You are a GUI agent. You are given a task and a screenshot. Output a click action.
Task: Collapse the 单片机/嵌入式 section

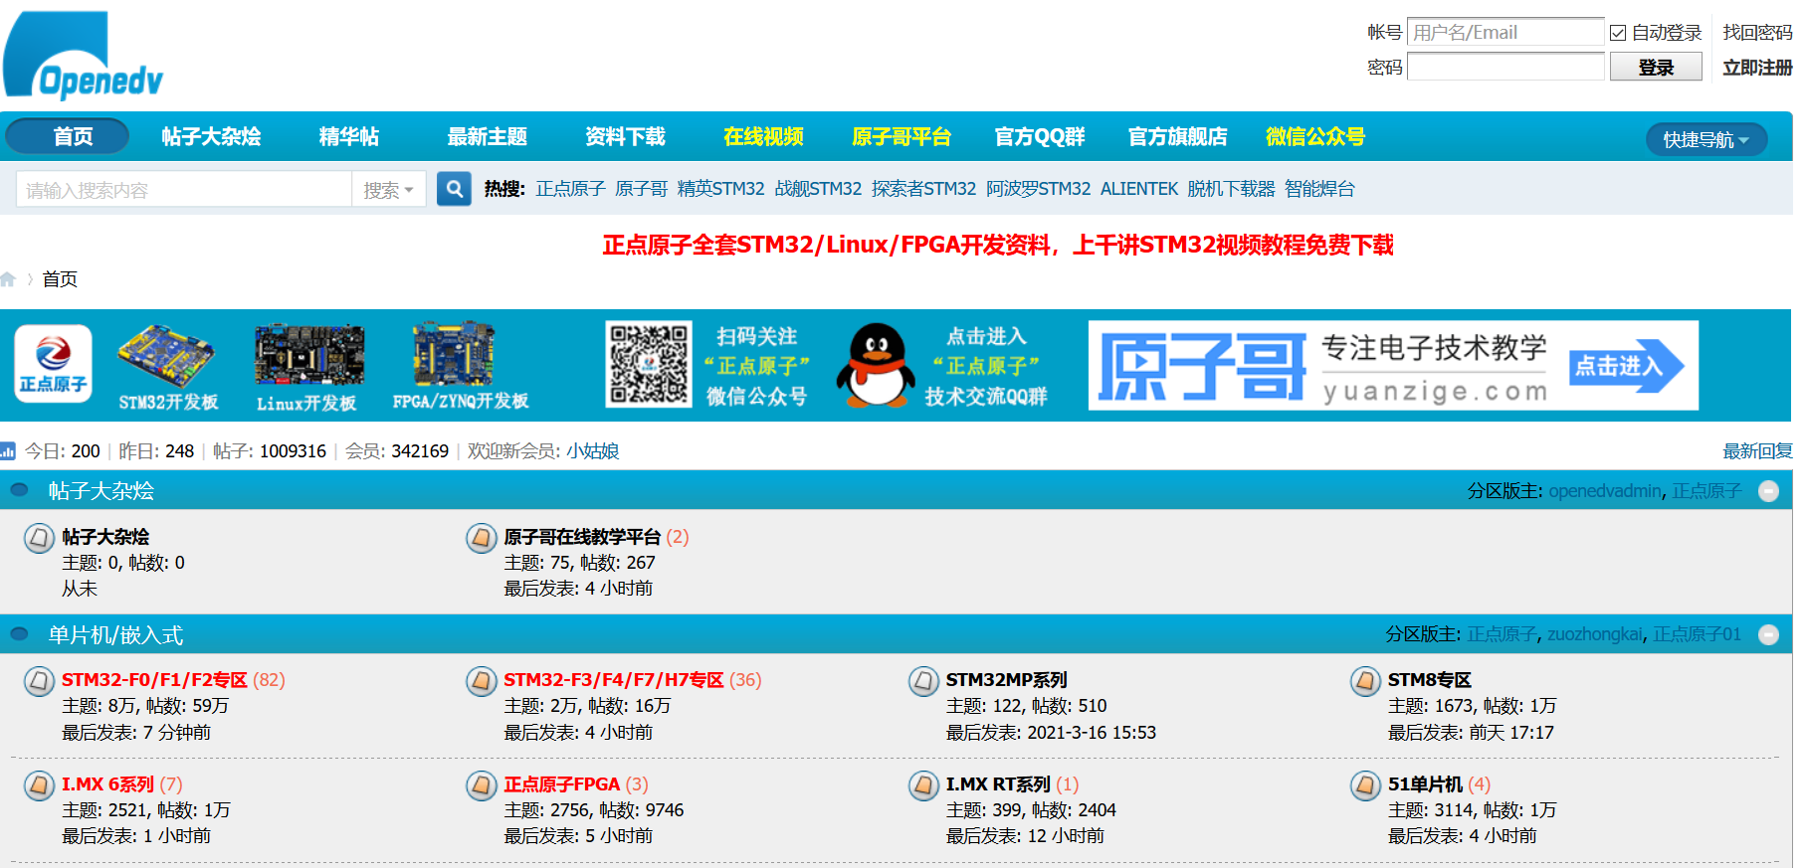(x=1768, y=634)
